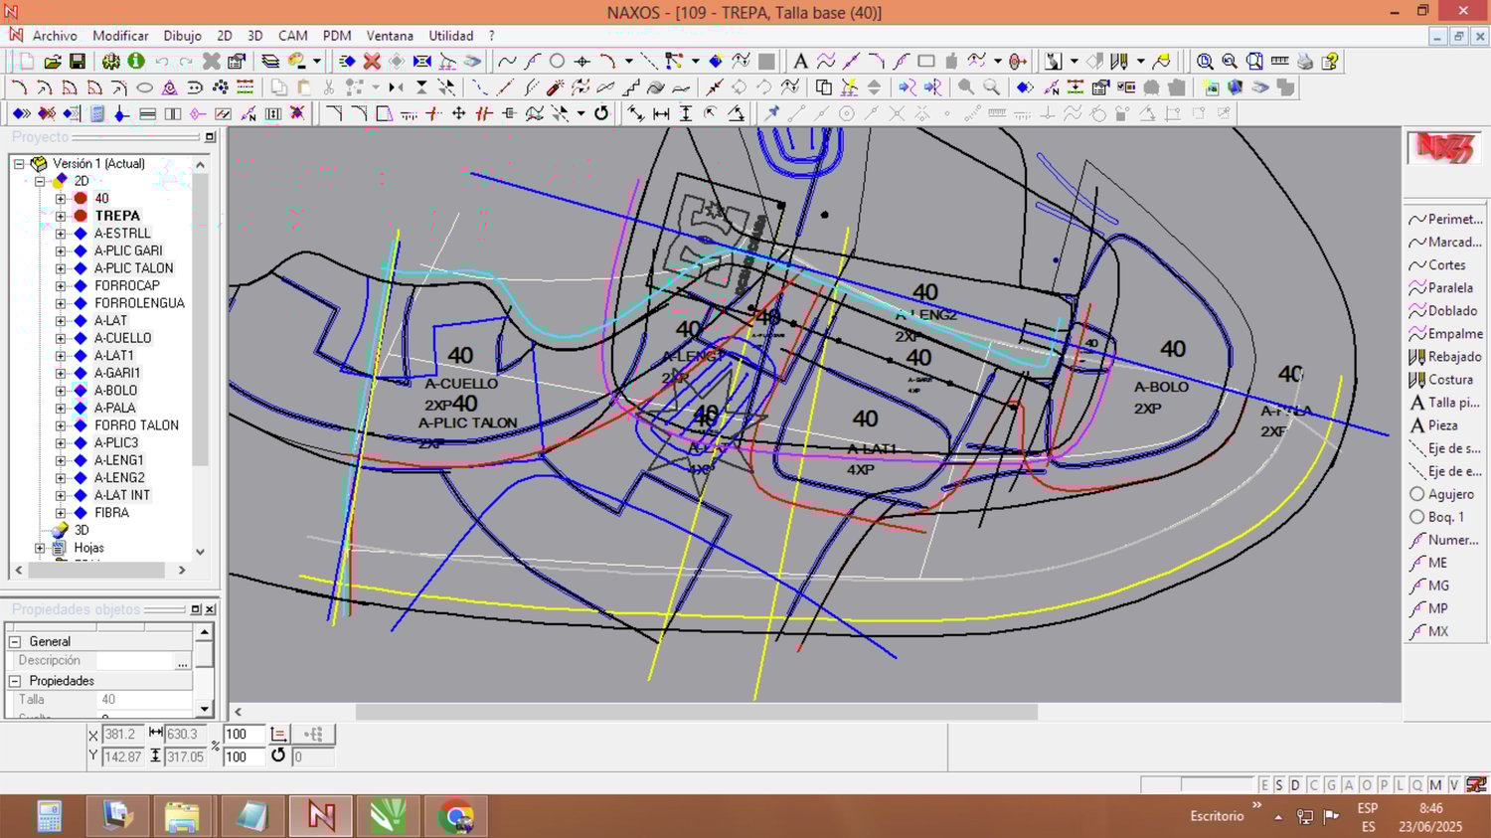Open a file with the folder icon
This screenshot has height=838, width=1491.
pyautogui.click(x=53, y=62)
